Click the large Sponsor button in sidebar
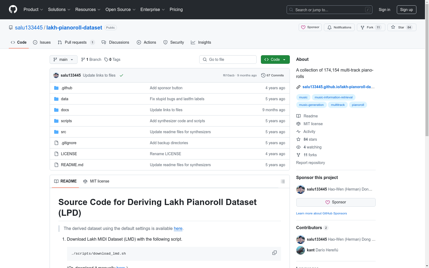The width and height of the screenshot is (429, 268). point(336,202)
